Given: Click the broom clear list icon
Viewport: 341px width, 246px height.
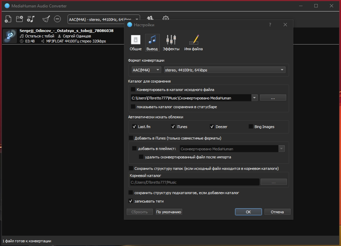Looking at the screenshot, I should pos(46,19).
